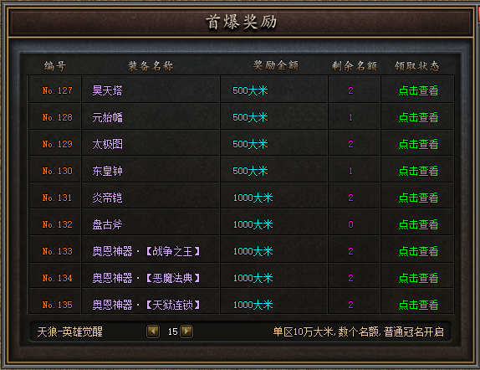The height and width of the screenshot is (370, 480).
Task: Click 点击查看 in the 恶魔法典 row
Action: pyautogui.click(x=418, y=278)
